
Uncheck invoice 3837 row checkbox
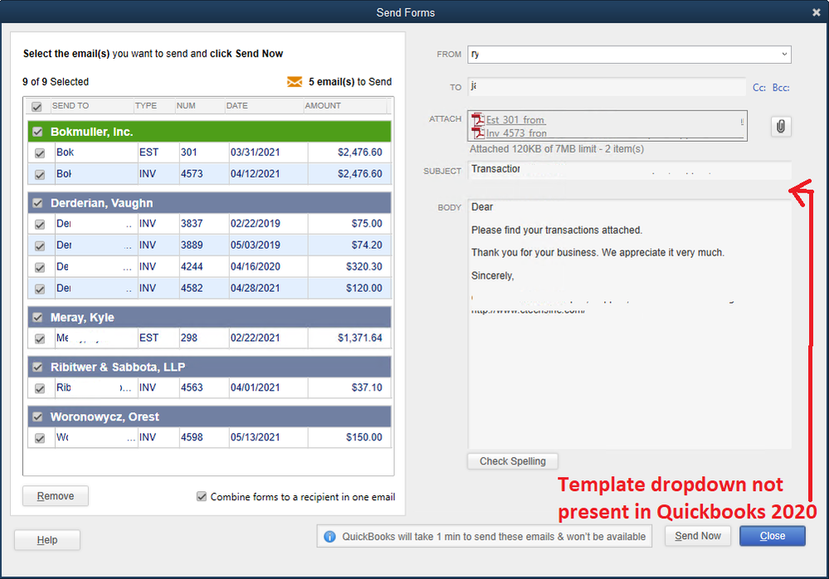point(40,225)
